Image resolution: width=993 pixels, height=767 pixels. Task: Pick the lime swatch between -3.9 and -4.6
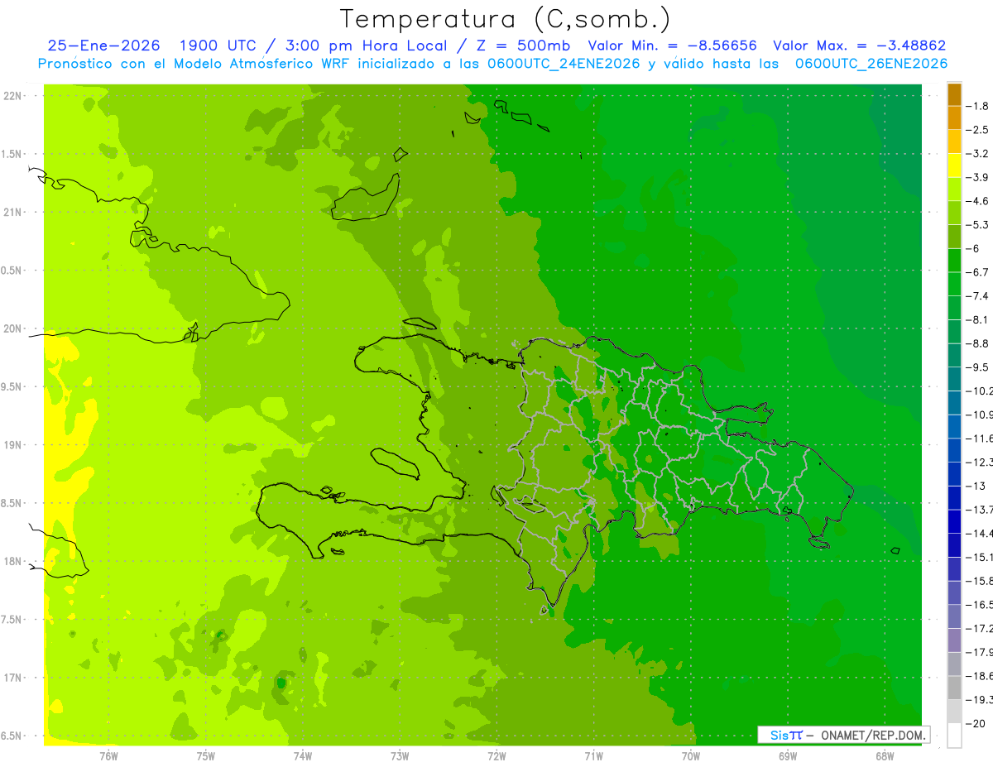tap(954, 189)
